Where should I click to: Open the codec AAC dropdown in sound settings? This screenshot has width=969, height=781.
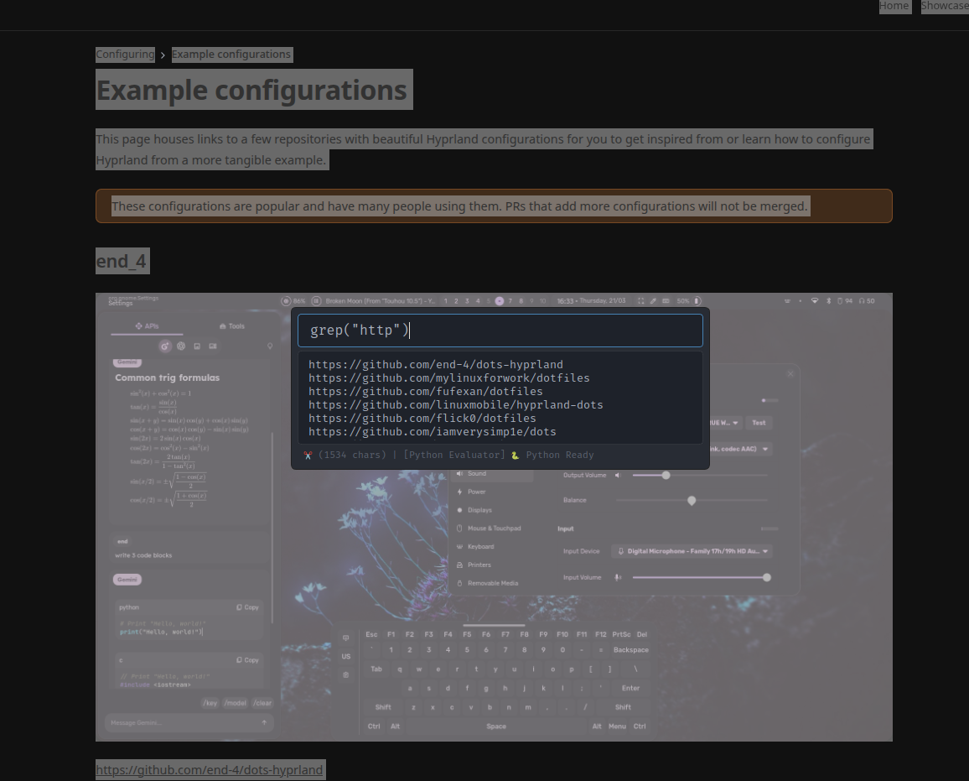pos(739,449)
